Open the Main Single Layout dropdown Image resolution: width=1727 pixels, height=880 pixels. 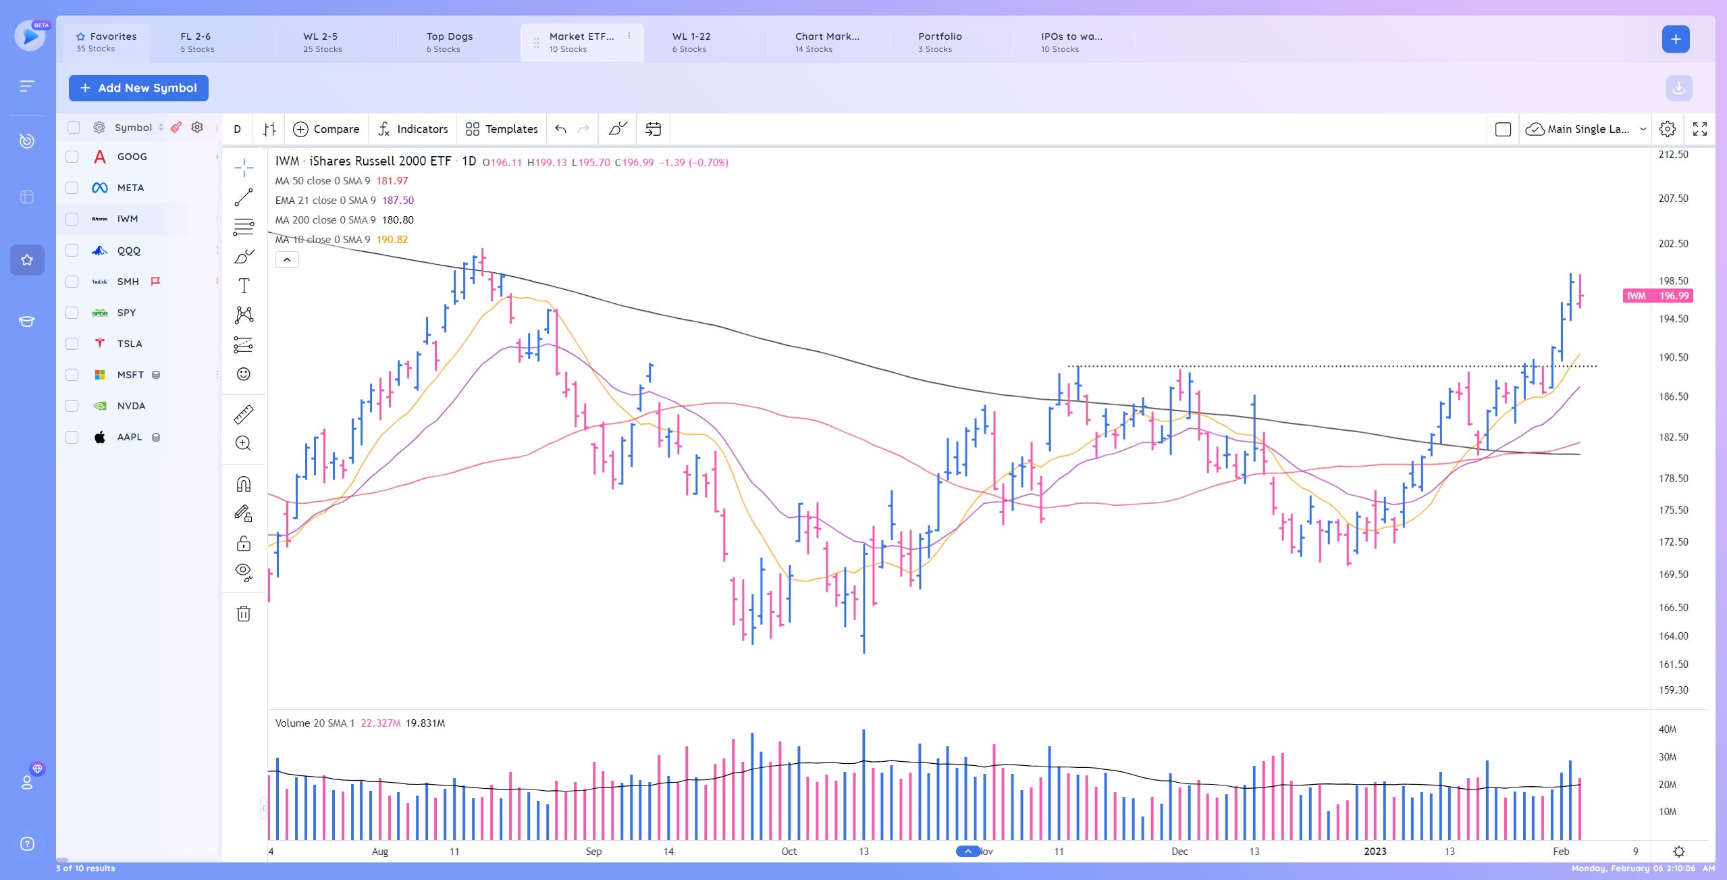pos(1587,129)
